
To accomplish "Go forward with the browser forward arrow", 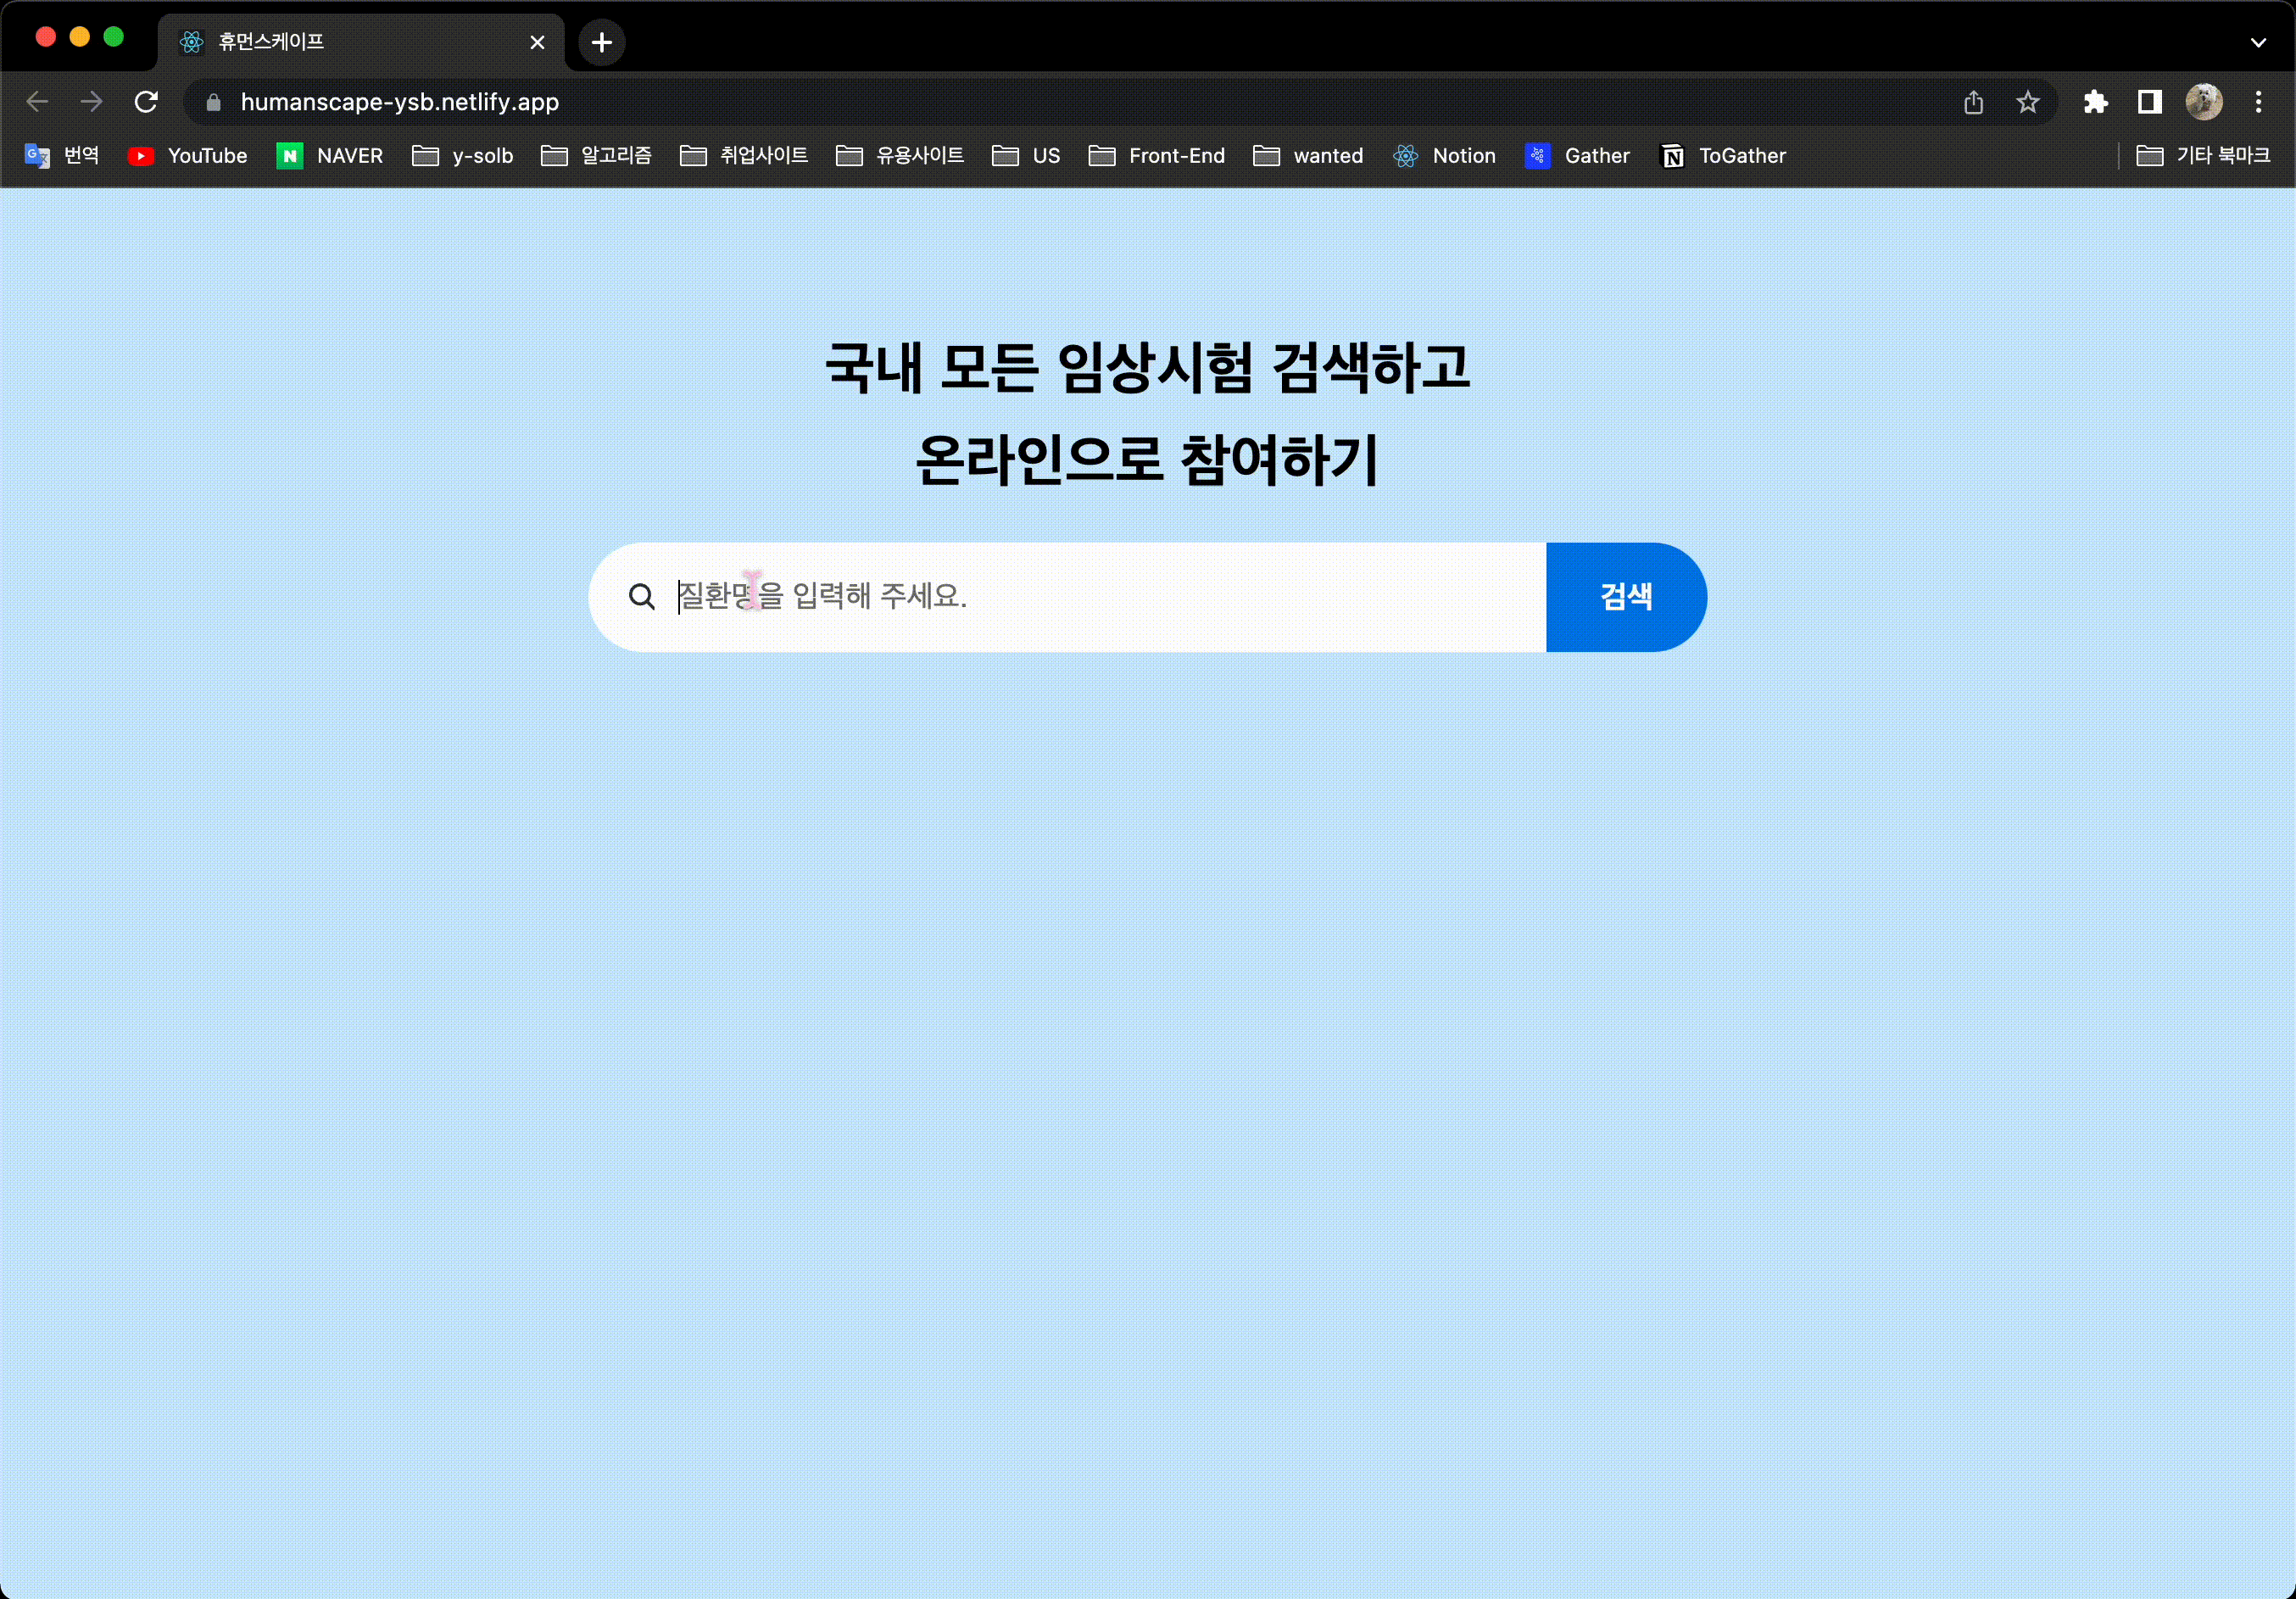I will [91, 102].
